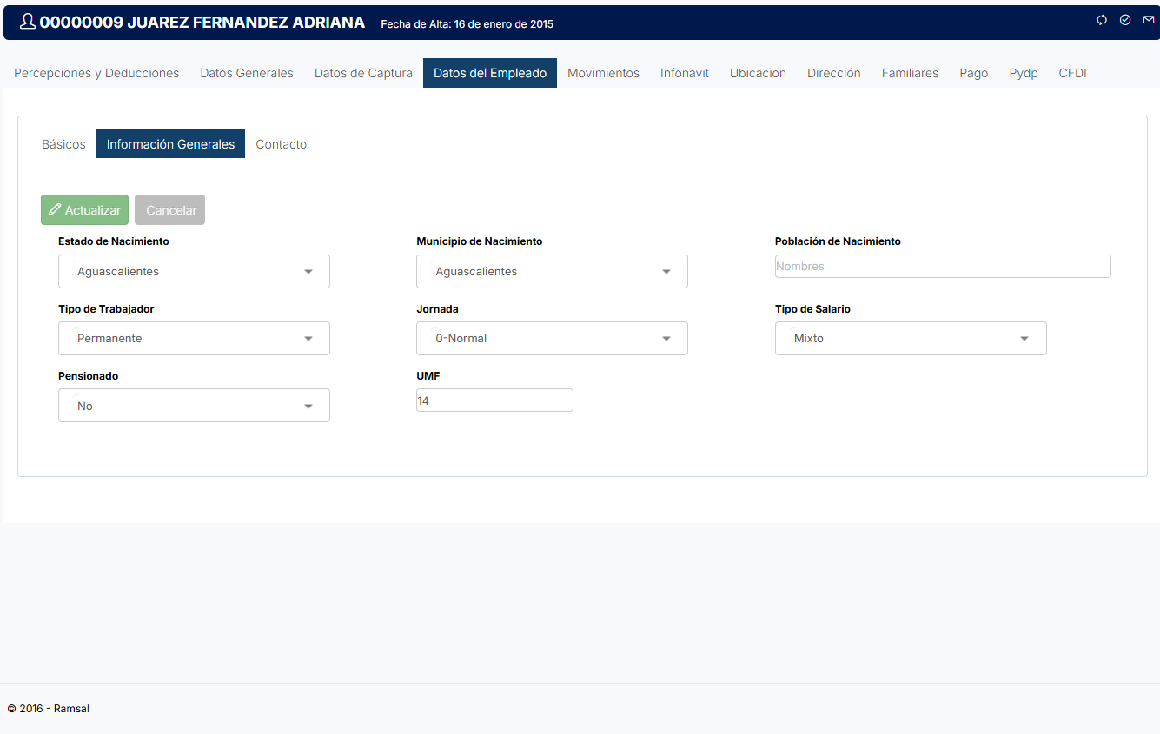Open the Percepciones y Deducciones tab

(96, 73)
